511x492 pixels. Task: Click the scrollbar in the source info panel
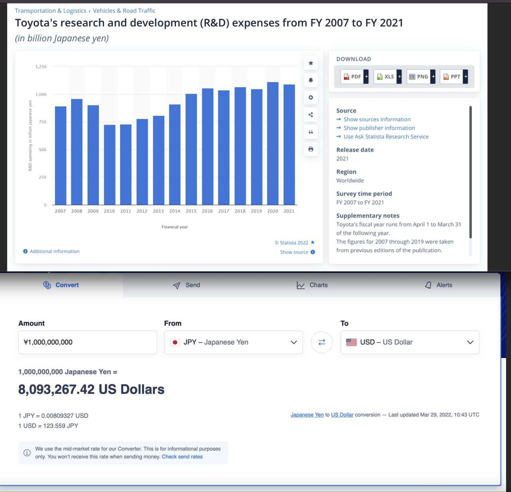click(x=471, y=172)
